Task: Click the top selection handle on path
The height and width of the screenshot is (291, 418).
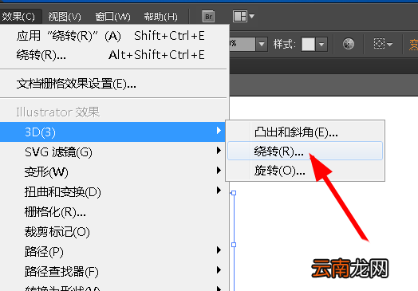Action: [x=234, y=193]
